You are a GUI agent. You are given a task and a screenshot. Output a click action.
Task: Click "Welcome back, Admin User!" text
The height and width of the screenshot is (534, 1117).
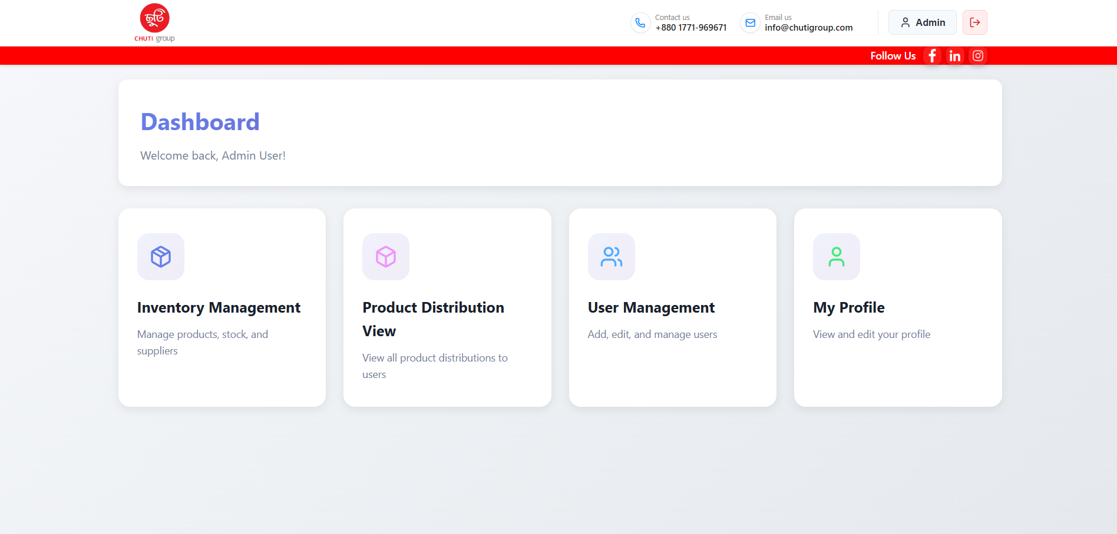coord(213,155)
